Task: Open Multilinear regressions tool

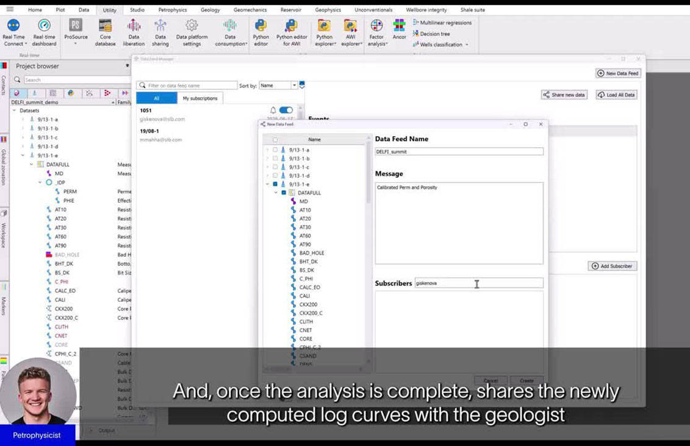Action: pos(442,23)
